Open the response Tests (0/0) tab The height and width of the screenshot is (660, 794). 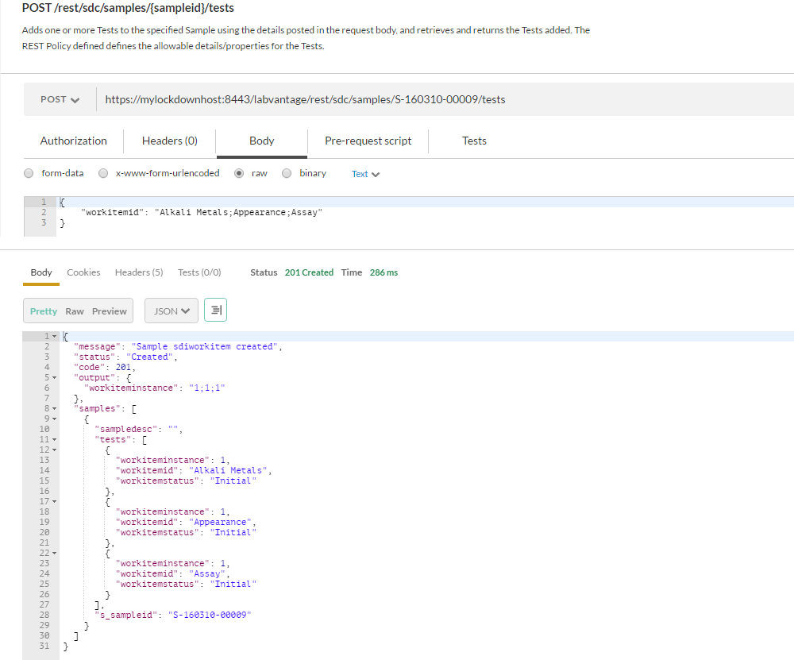pos(199,272)
